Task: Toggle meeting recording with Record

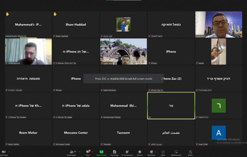Action: click(x=140, y=152)
